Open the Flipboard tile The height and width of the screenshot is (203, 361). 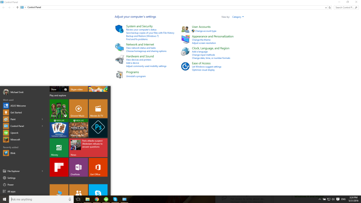point(59,167)
